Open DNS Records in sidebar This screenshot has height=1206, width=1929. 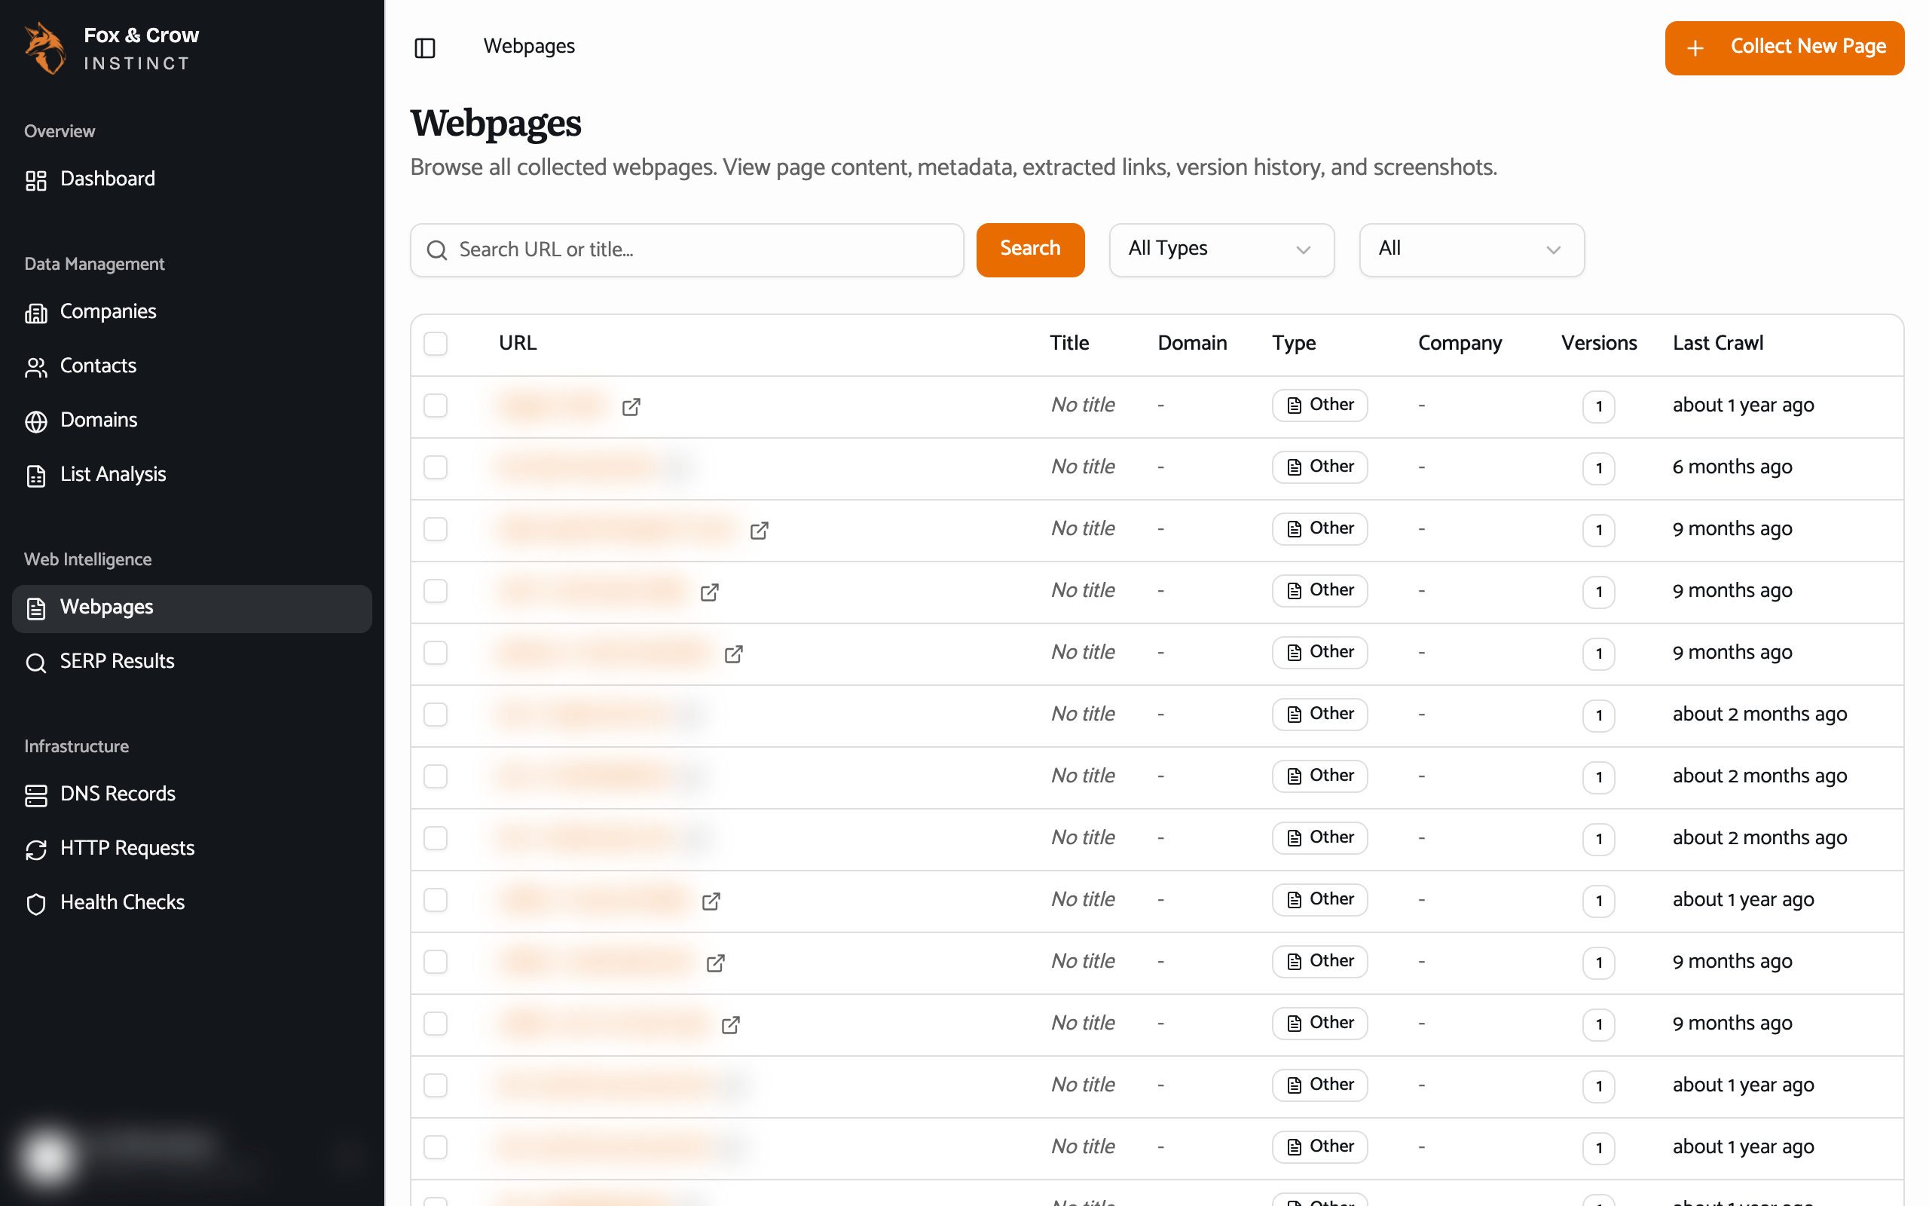pyautogui.click(x=191, y=794)
